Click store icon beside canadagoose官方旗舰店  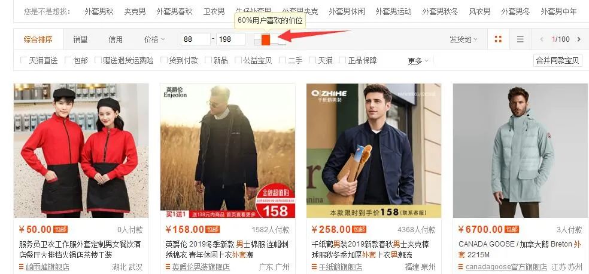(x=461, y=267)
